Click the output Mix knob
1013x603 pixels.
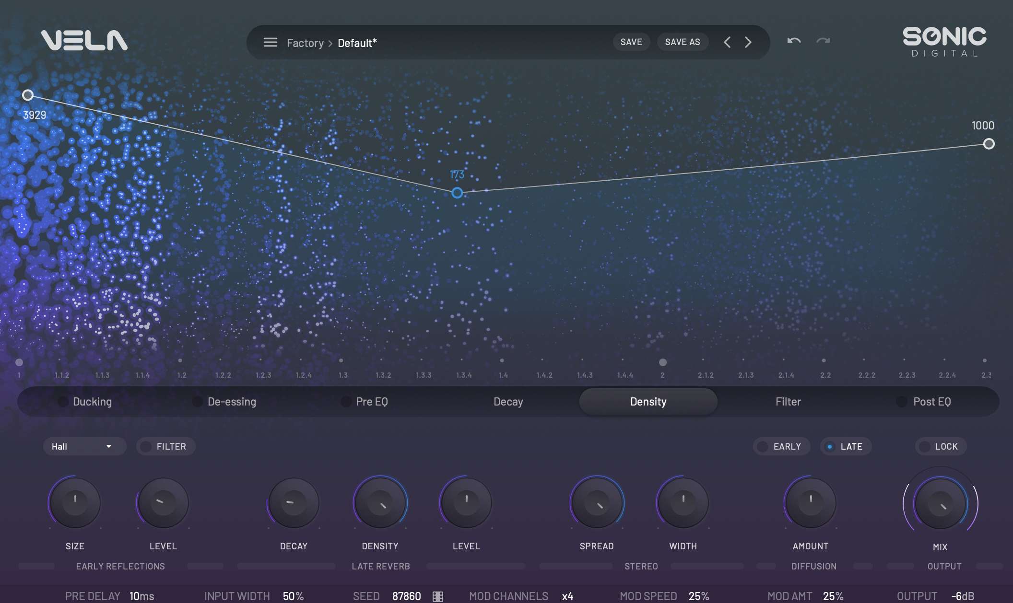(940, 504)
